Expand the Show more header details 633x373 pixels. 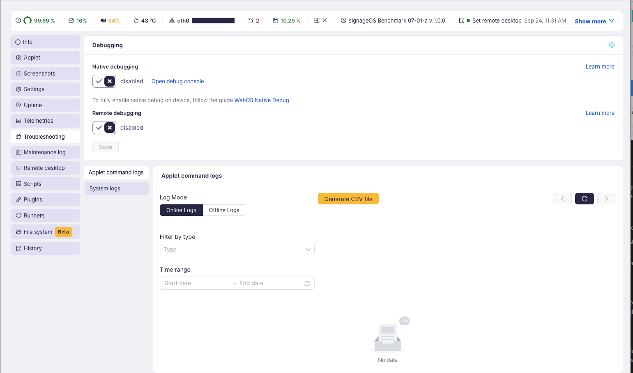click(x=594, y=21)
